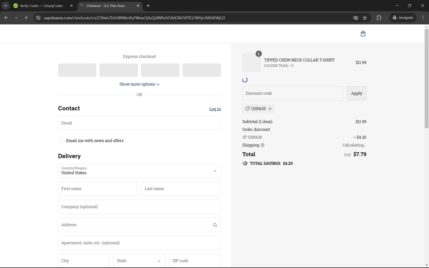Screen dimensions: 429x268
Task: Restore down the browser window
Action: coord(410,6)
